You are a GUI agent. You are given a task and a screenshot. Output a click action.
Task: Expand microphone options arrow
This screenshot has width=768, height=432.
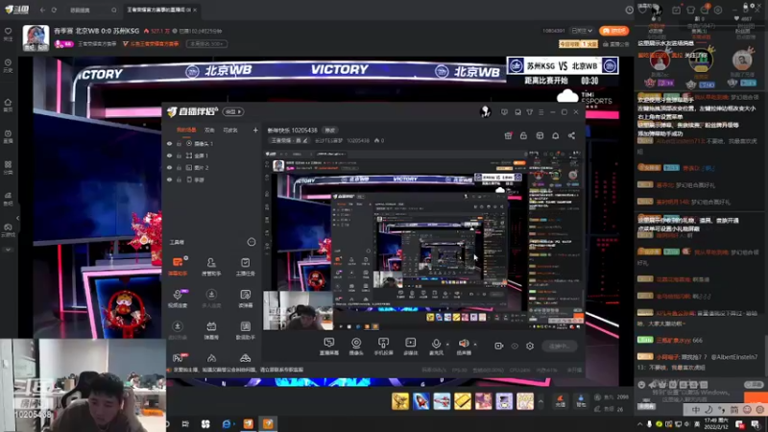point(447,345)
